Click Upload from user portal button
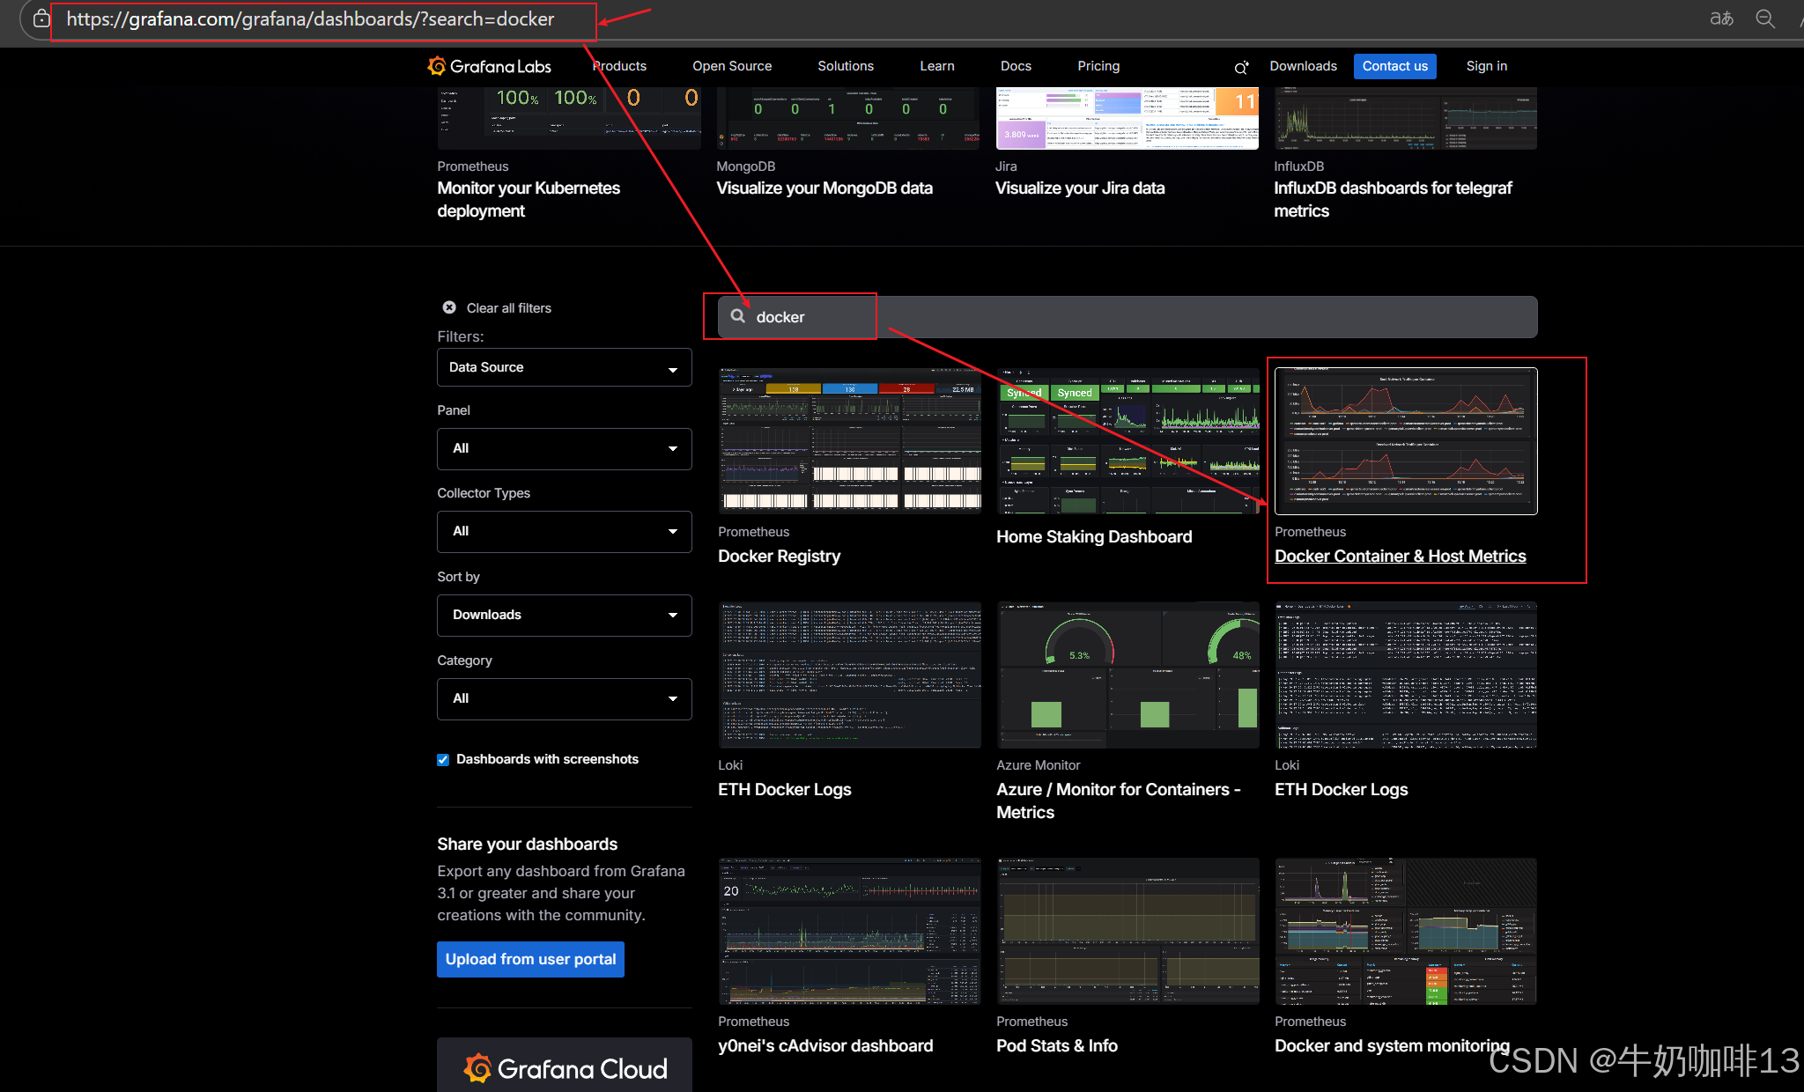 [530, 959]
